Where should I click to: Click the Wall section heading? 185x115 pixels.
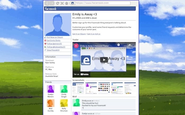[75, 96]
